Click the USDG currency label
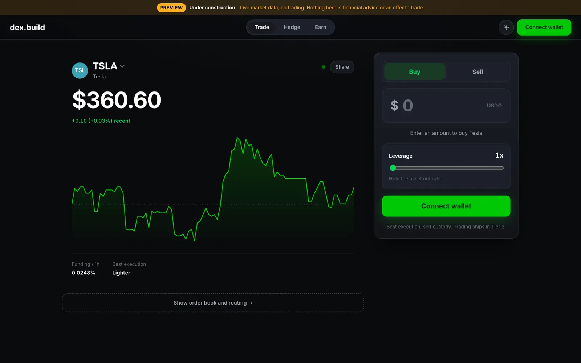 (494, 106)
